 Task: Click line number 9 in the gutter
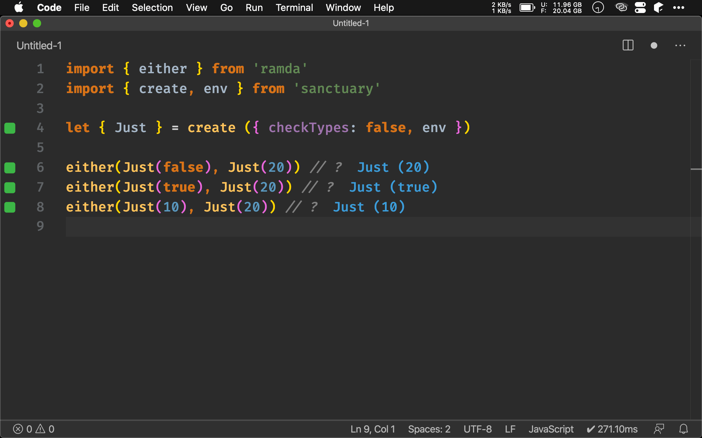(x=40, y=226)
